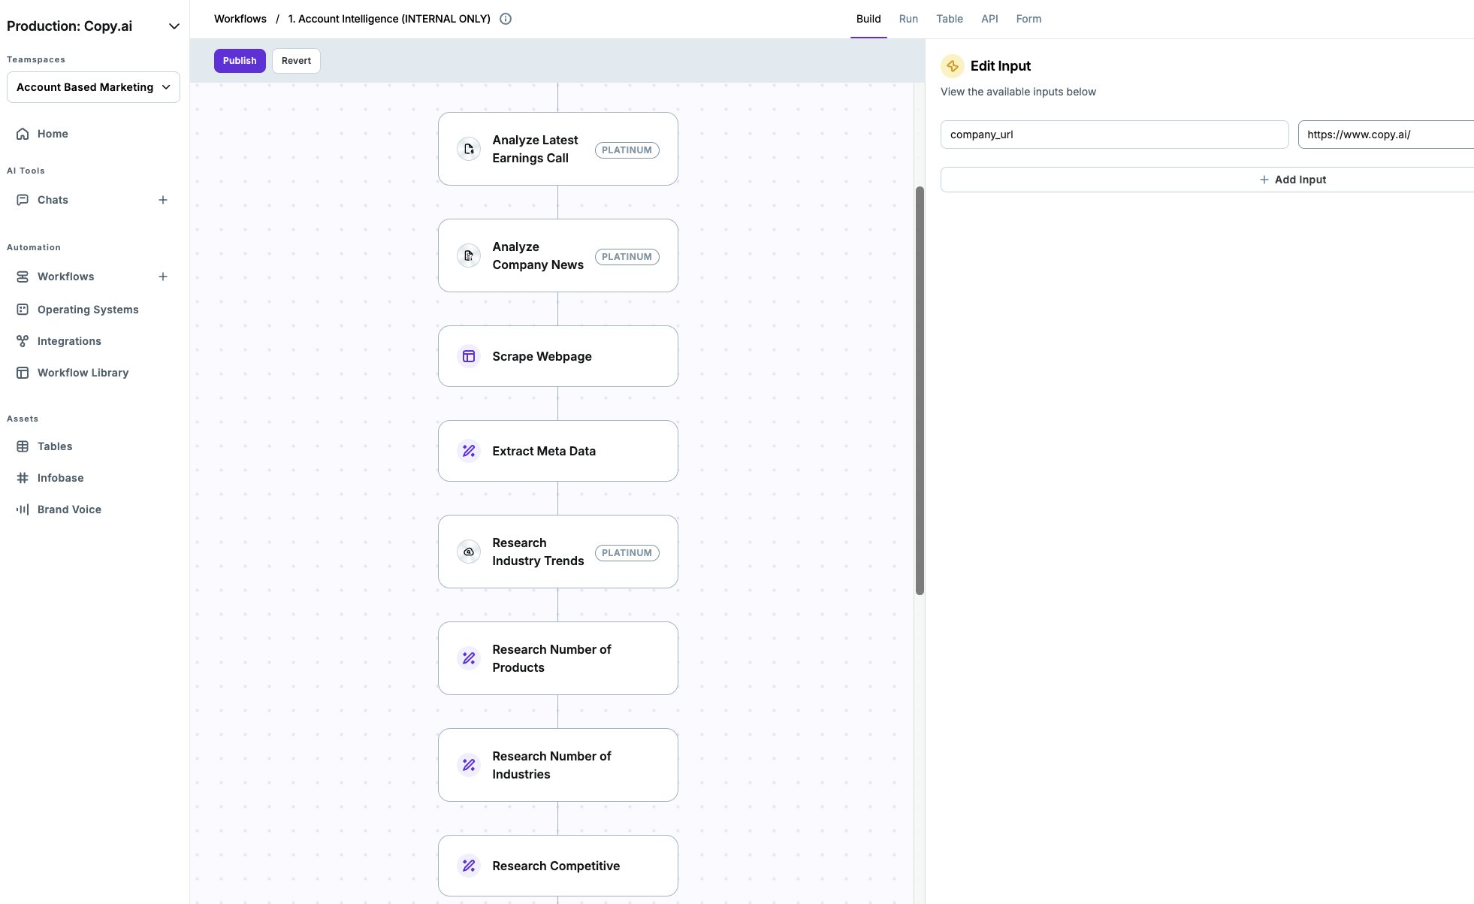The image size is (1474, 904).
Task: Open the API tab
Action: pyautogui.click(x=989, y=19)
